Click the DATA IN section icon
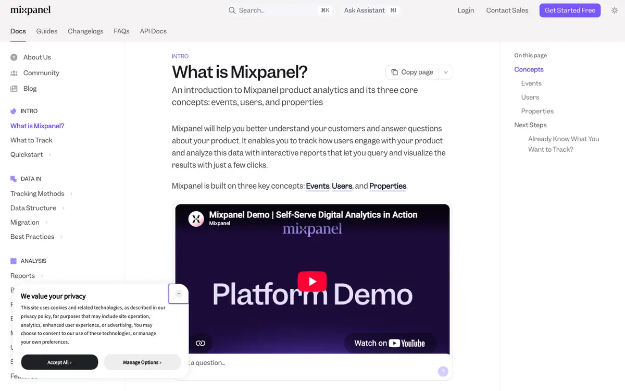 (x=14, y=179)
